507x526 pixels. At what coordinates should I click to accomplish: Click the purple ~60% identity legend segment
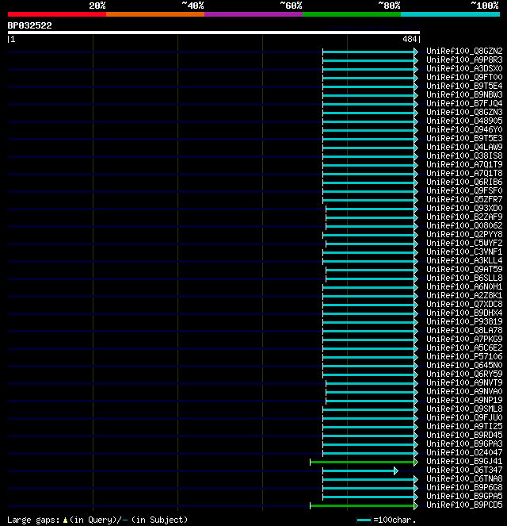(253, 14)
